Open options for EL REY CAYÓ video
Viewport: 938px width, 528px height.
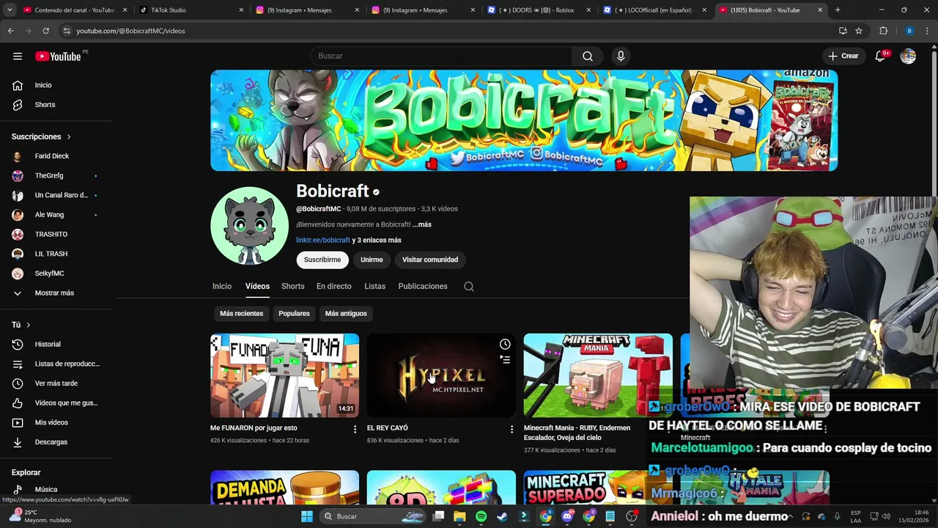[x=512, y=429]
